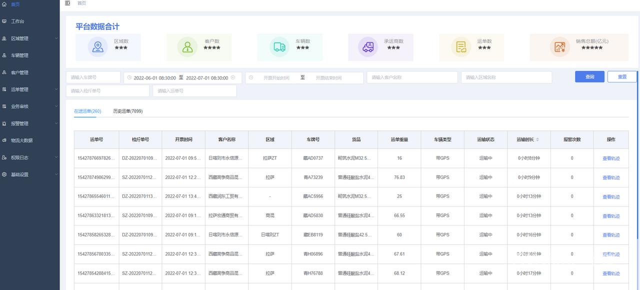Screen dimensions: 640x290
Task: Expand 报警管理 submenu chevron
Action: click(x=56, y=123)
